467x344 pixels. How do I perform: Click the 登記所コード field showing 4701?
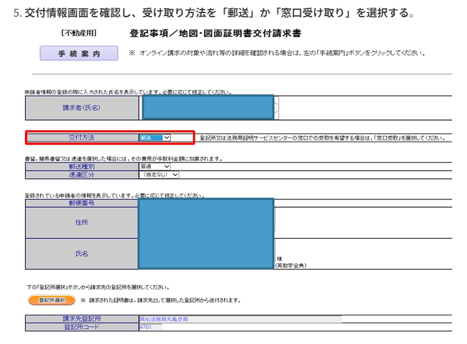tap(151, 327)
